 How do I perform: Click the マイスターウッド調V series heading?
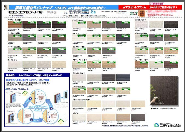(15, 20)
